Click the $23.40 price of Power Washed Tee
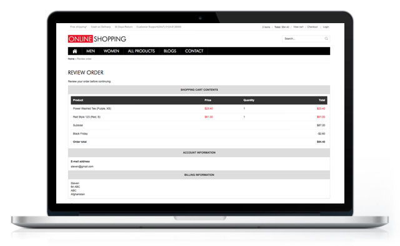 209,108
